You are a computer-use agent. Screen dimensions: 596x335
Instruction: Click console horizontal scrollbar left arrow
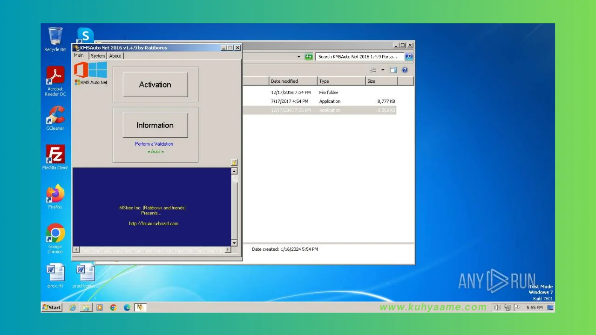tap(76, 250)
